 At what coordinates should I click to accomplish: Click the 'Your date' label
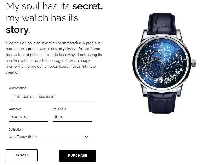[15, 109]
